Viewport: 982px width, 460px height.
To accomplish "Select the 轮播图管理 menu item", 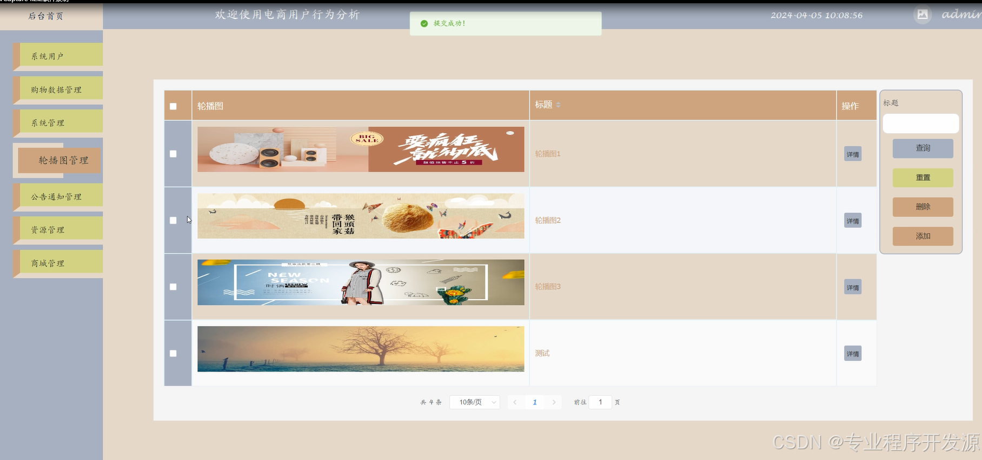I will pos(59,160).
